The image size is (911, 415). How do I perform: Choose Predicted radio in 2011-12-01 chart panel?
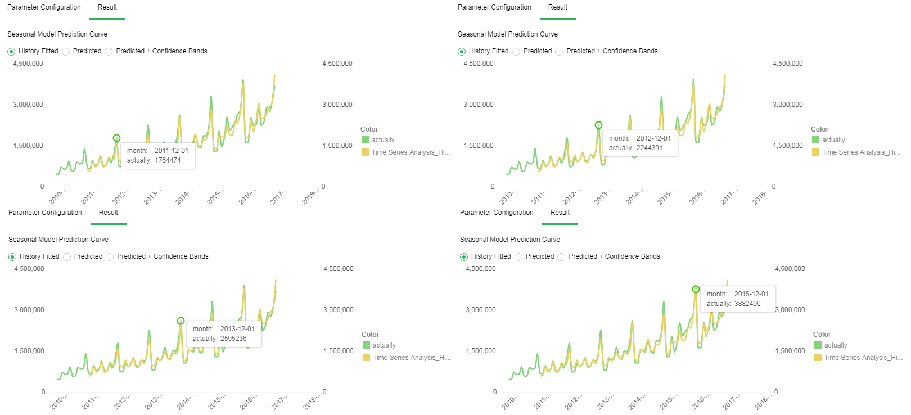tap(66, 52)
